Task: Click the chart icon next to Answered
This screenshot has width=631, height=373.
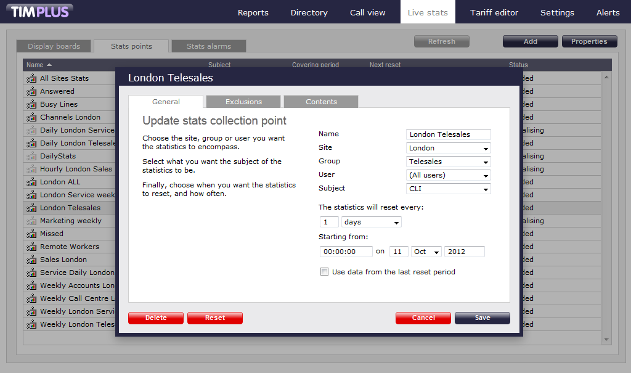Action: coord(31,91)
